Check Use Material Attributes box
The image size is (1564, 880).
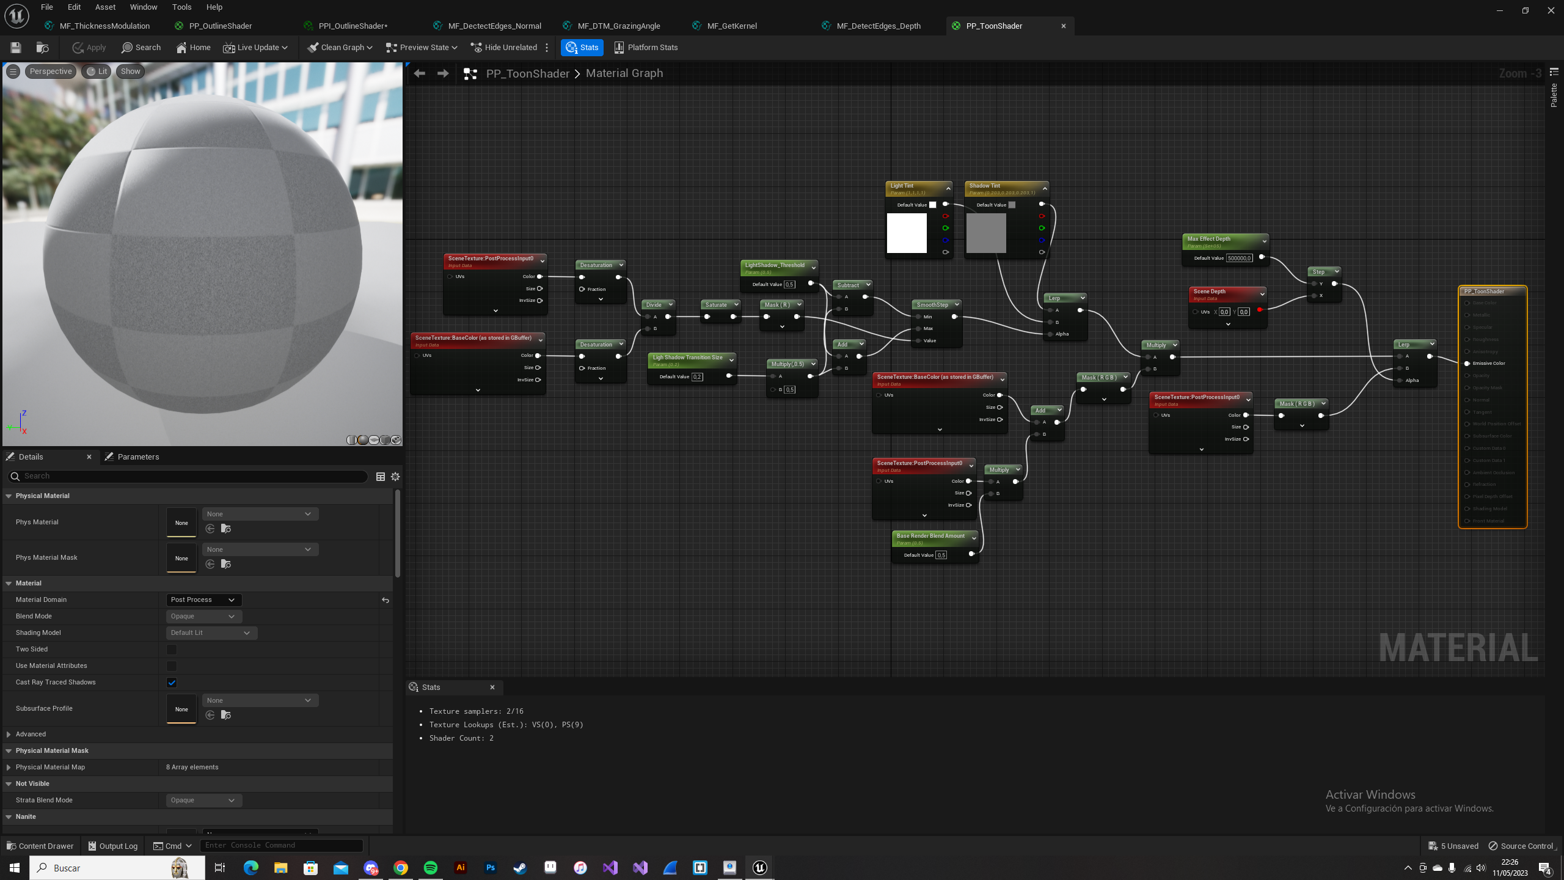(172, 666)
